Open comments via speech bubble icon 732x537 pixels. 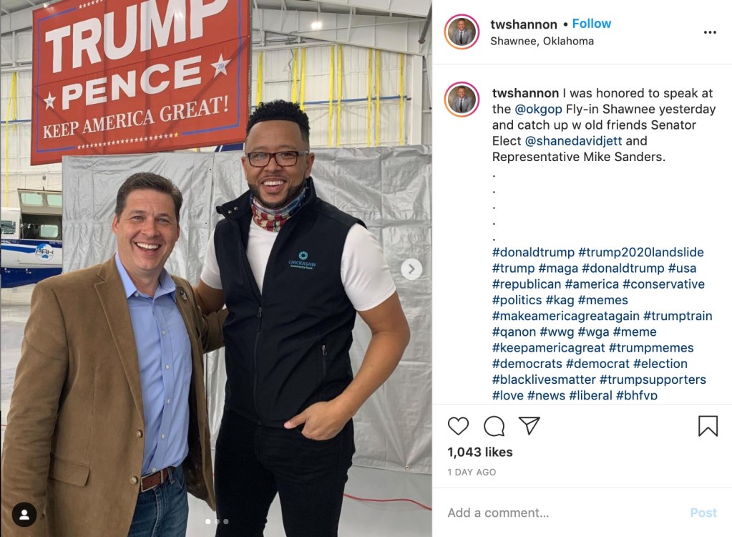pos(494,426)
